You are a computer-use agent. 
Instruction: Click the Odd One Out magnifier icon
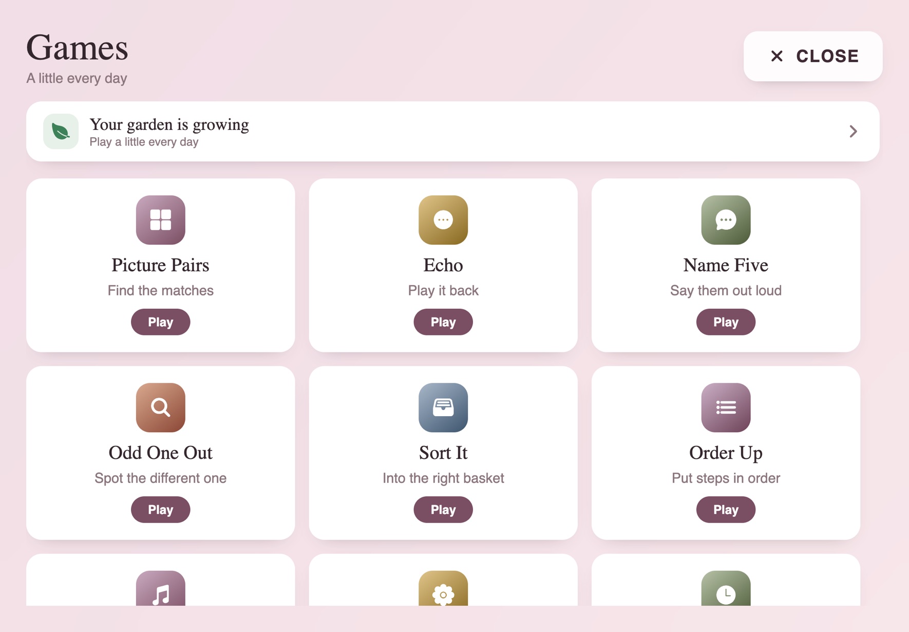(160, 407)
